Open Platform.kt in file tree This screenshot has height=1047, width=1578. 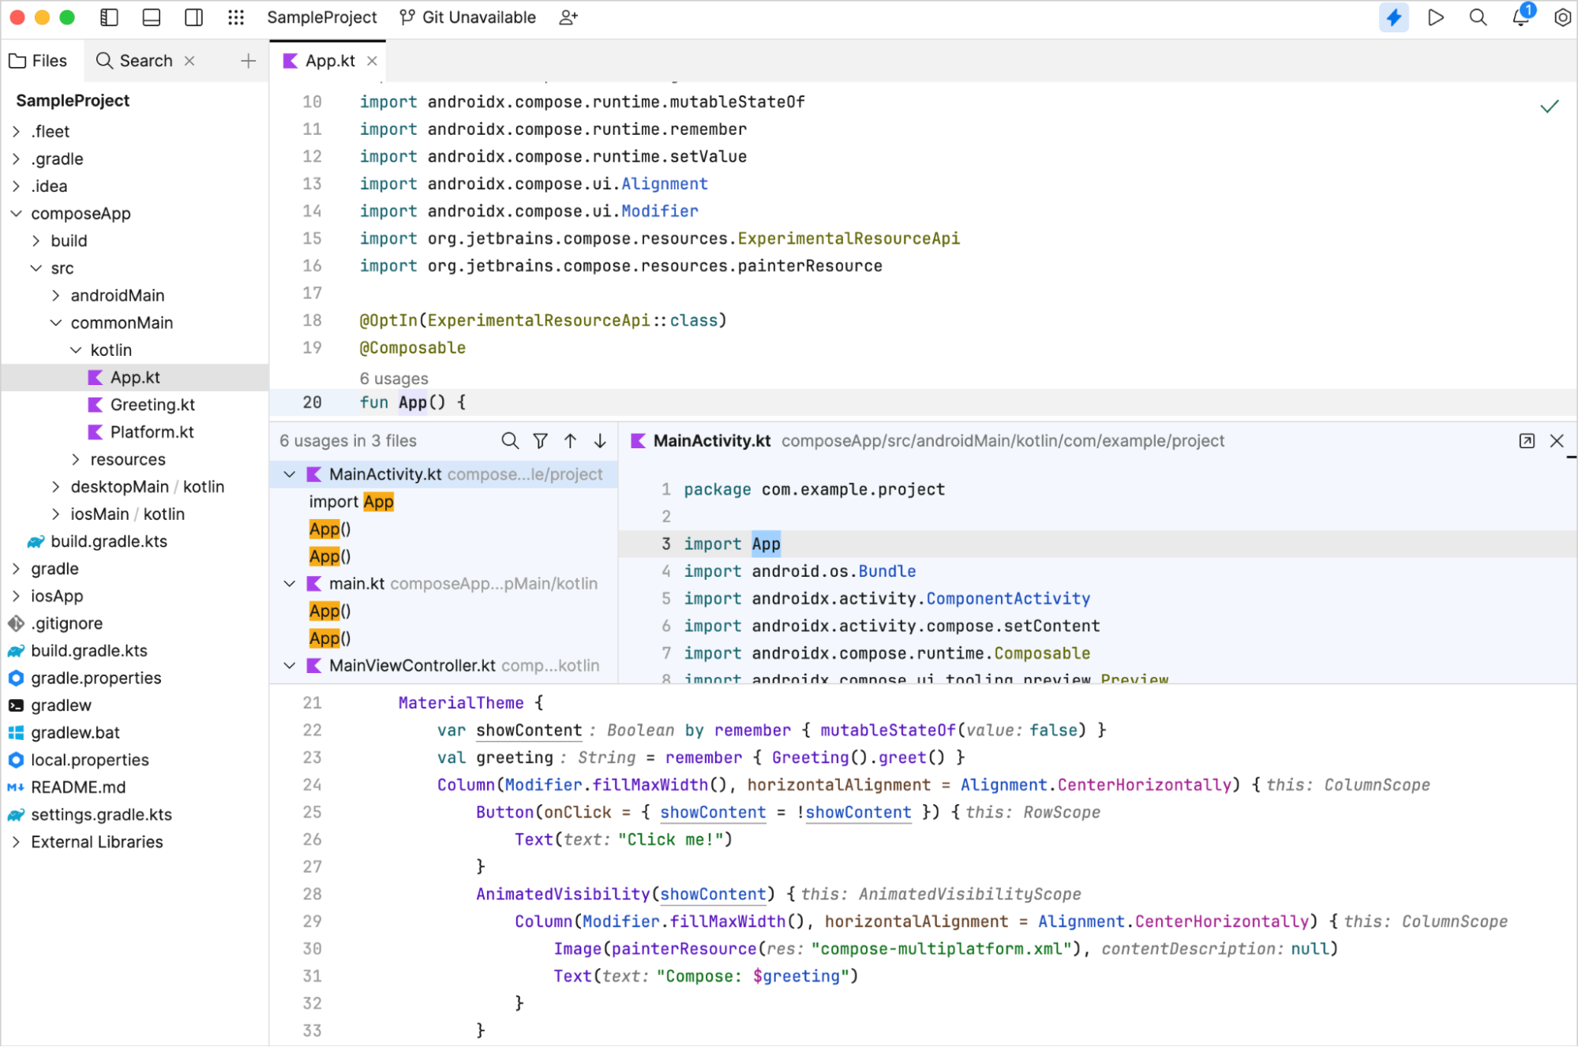152,432
